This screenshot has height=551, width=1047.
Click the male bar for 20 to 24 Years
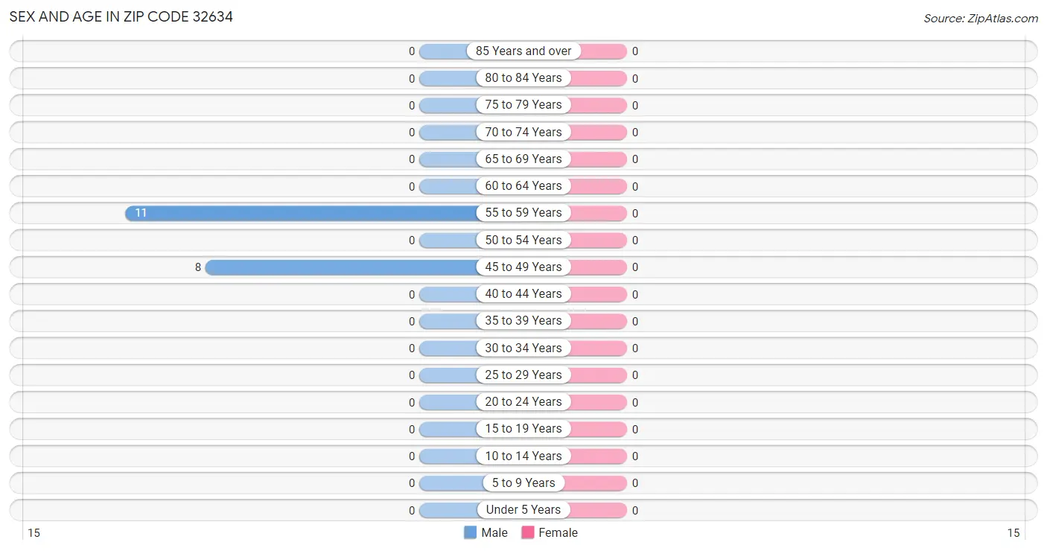point(449,402)
